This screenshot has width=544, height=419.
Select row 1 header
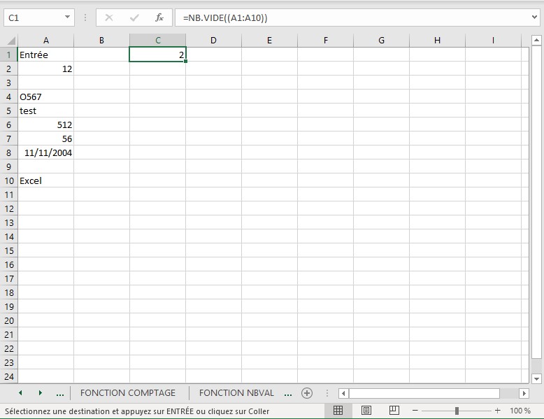pos(8,55)
